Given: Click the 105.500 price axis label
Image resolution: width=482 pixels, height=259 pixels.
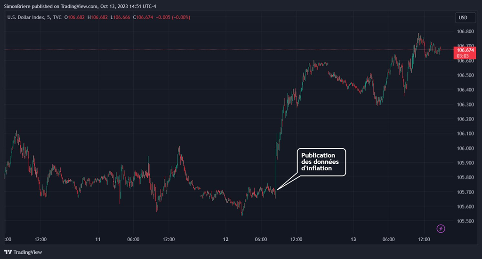Looking at the screenshot, I should (x=466, y=221).
